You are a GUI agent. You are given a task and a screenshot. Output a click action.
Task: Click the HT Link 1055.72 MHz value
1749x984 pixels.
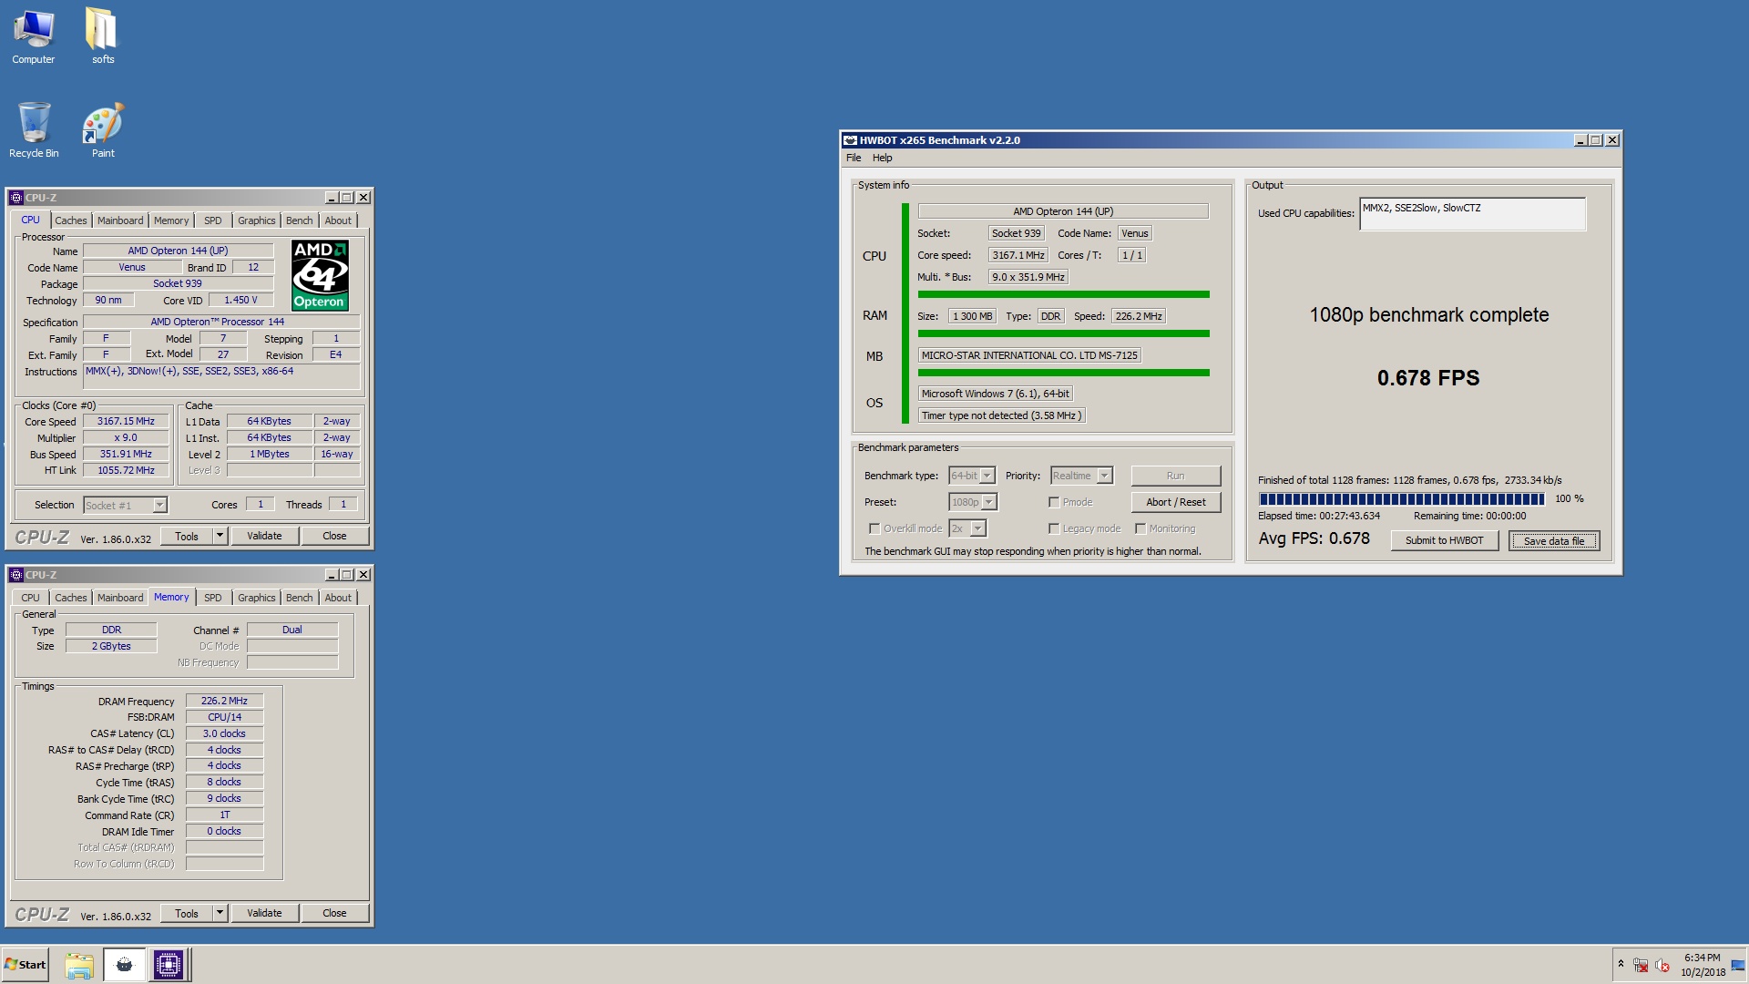coord(127,470)
